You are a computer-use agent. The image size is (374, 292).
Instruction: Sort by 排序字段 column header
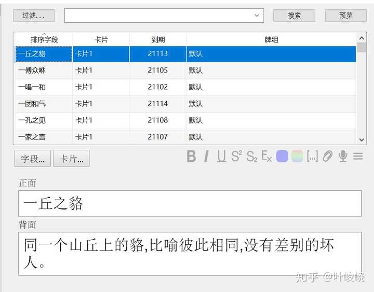[x=44, y=39]
